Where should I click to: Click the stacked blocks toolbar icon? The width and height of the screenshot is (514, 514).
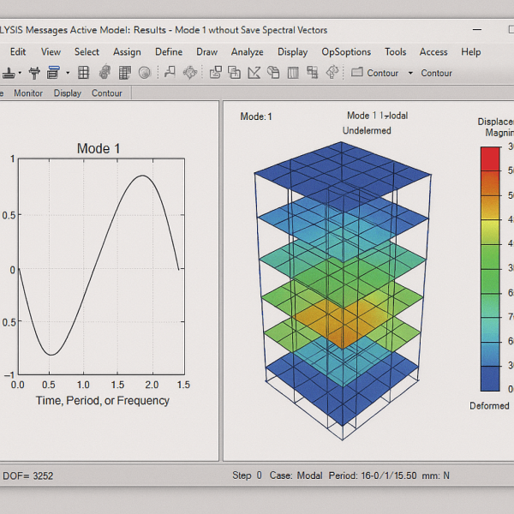click(x=311, y=73)
